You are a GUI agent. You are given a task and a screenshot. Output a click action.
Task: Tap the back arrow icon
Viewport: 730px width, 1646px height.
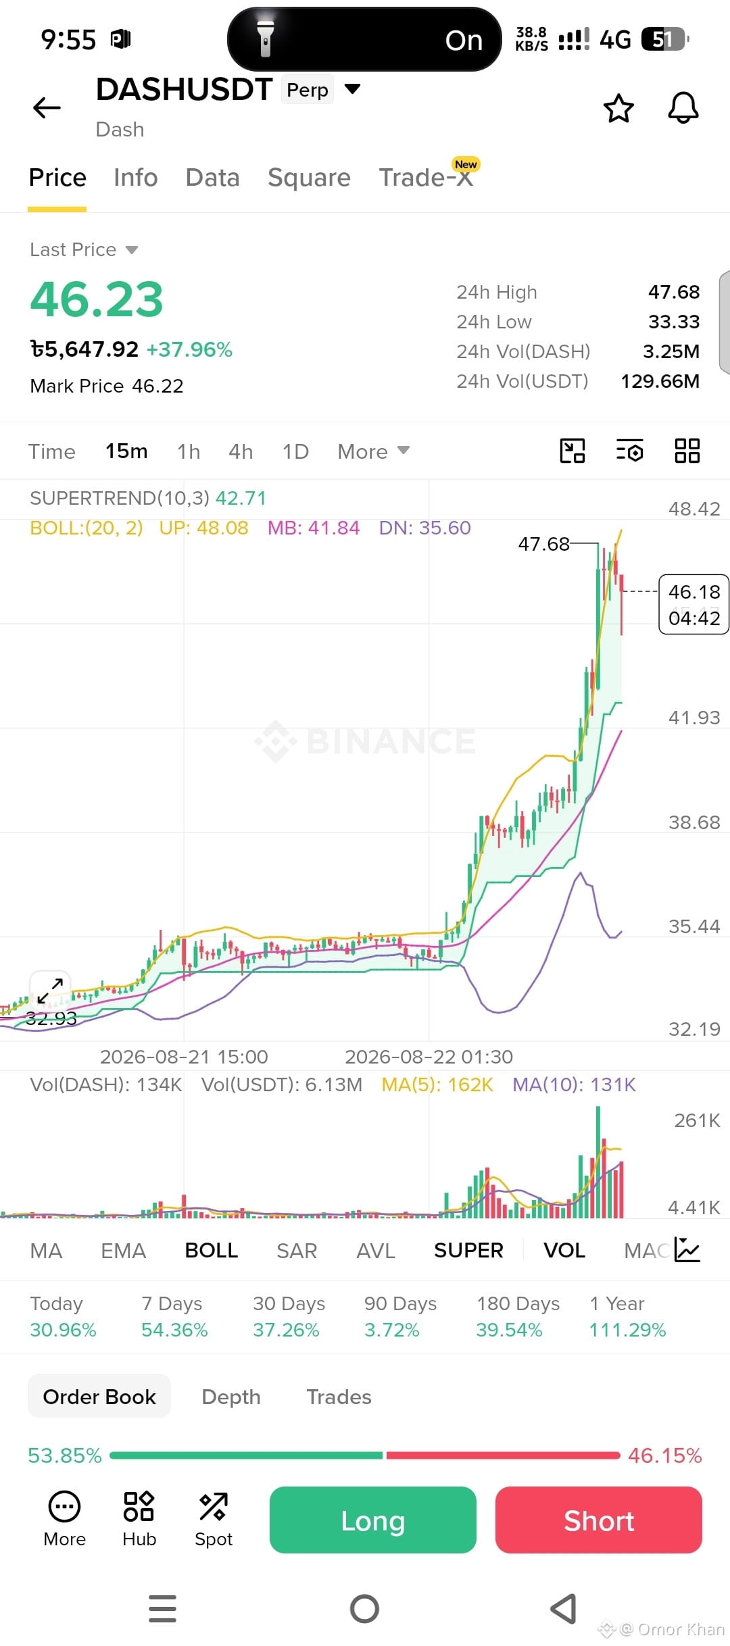coord(47,107)
